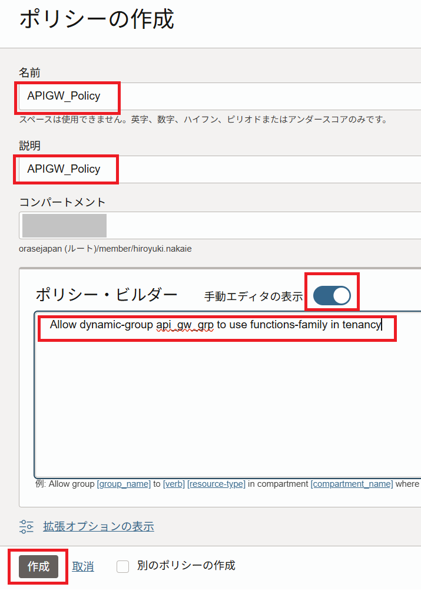This screenshot has height=597, width=421.
Task: Check the 別のポリシーの作成 checkbox
Action: tap(122, 566)
